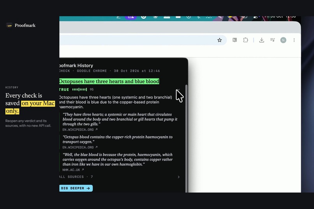This screenshot has height=209, width=314.
Task: Click the confidence meter bars
Action: click(79, 90)
